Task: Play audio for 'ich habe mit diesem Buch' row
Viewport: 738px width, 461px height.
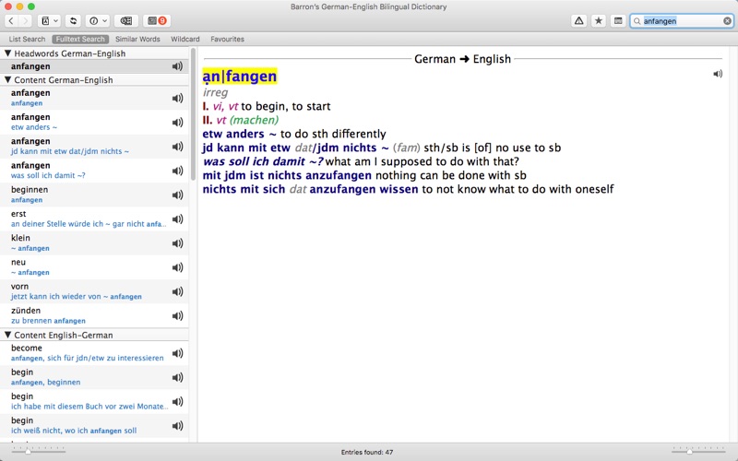Action: click(177, 402)
